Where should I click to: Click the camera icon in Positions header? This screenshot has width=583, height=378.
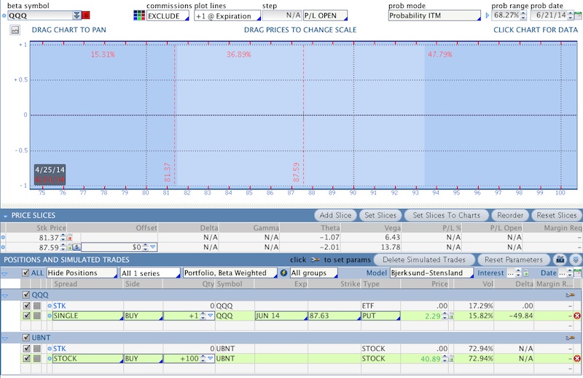(560, 259)
